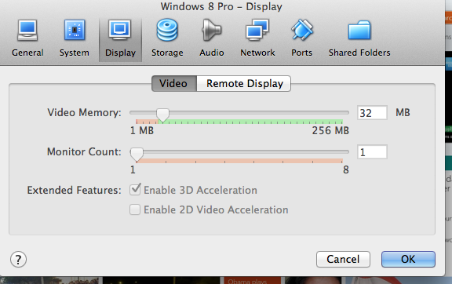452x284 pixels.
Task: Click the 1 MB minimum label
Action: click(x=142, y=130)
